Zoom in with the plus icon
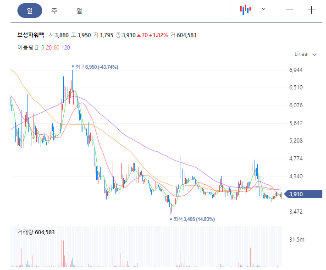326x270 pixels. click(x=311, y=10)
